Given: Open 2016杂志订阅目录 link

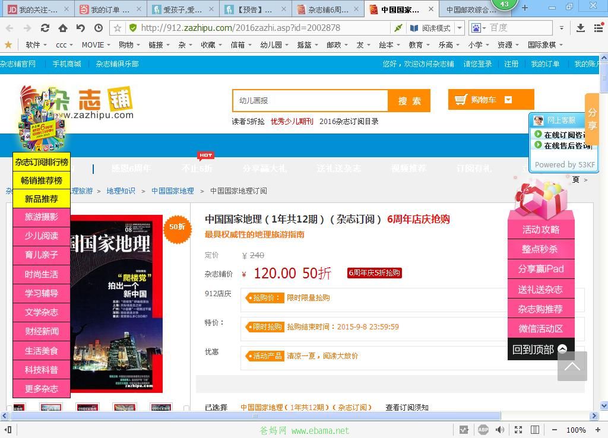Looking at the screenshot, I should click(349, 122).
